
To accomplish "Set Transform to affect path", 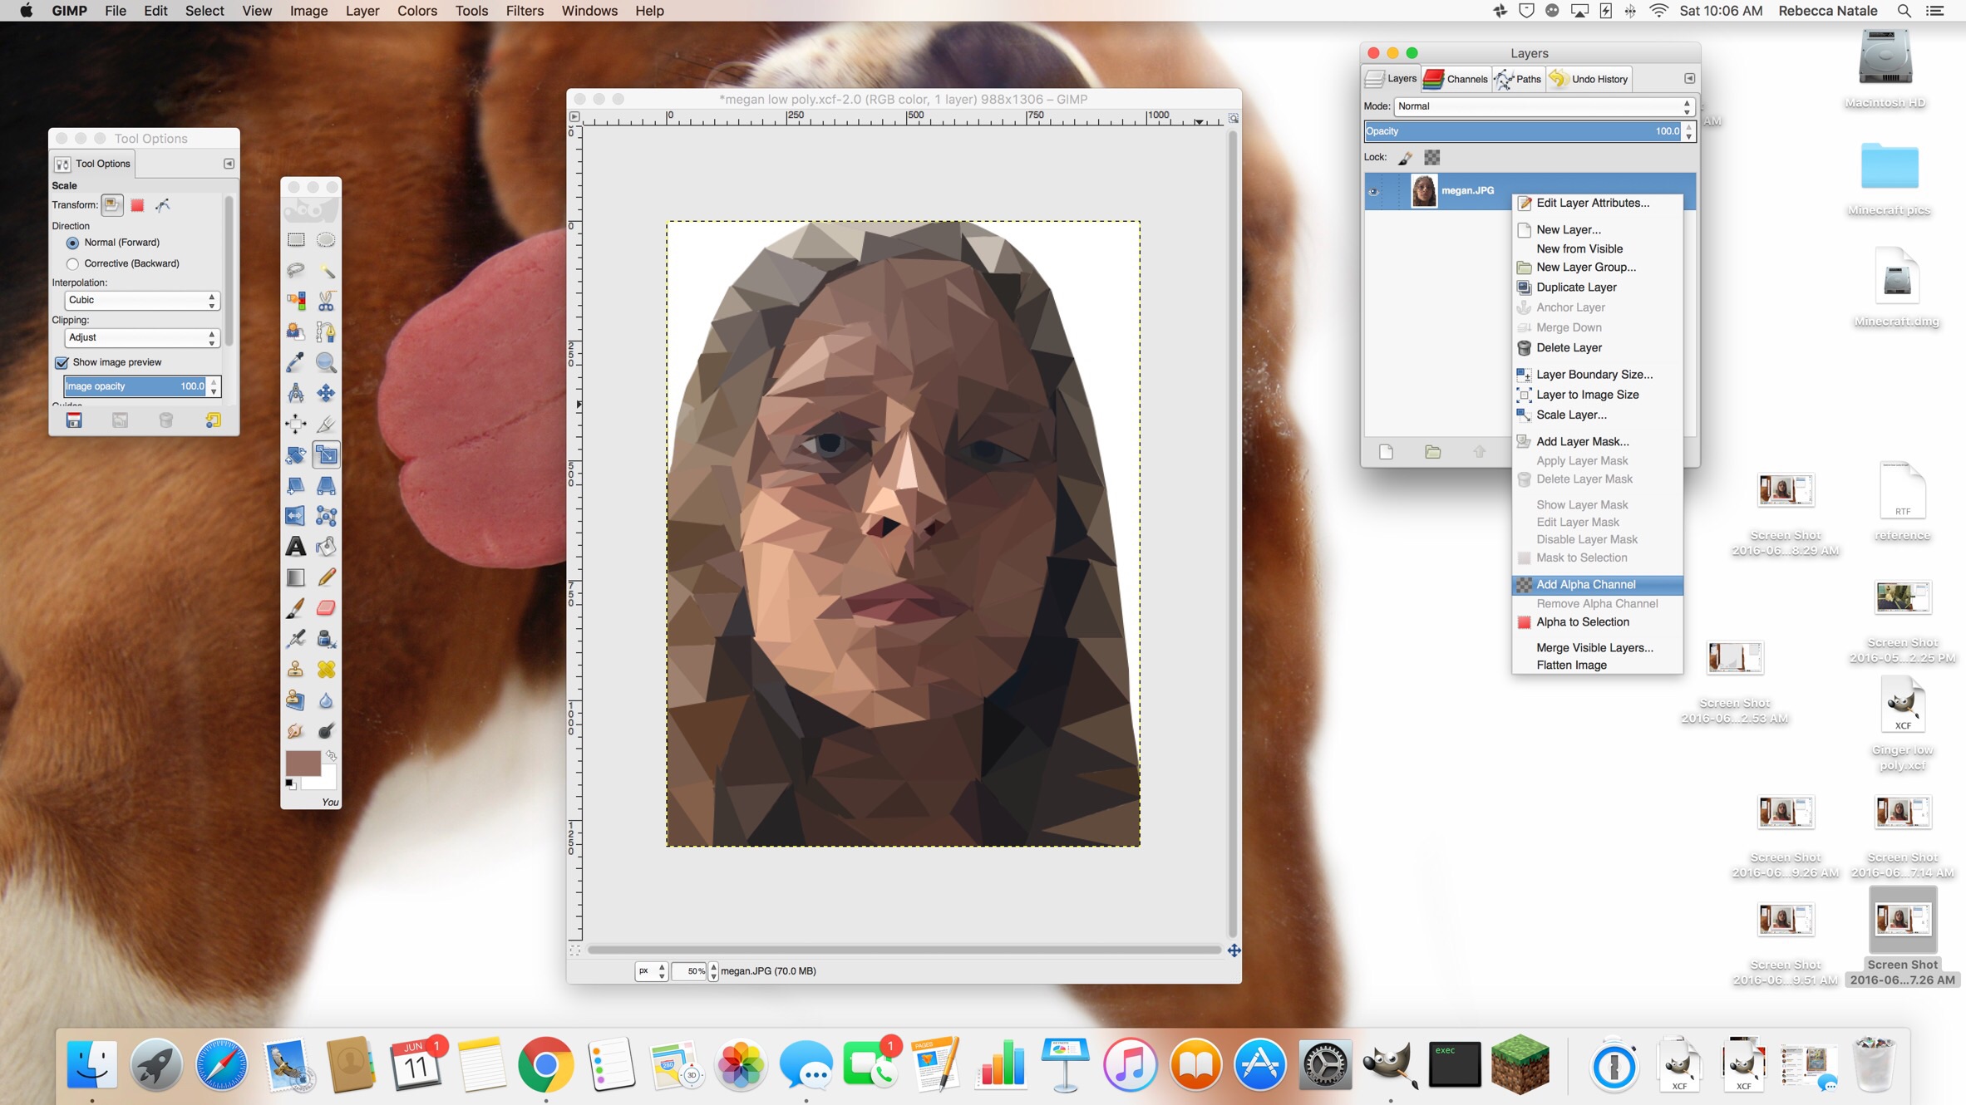I will [163, 205].
